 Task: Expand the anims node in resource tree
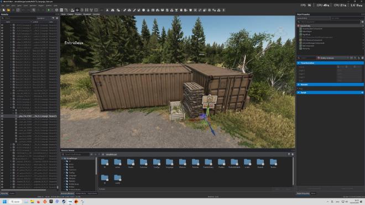(x=65, y=164)
